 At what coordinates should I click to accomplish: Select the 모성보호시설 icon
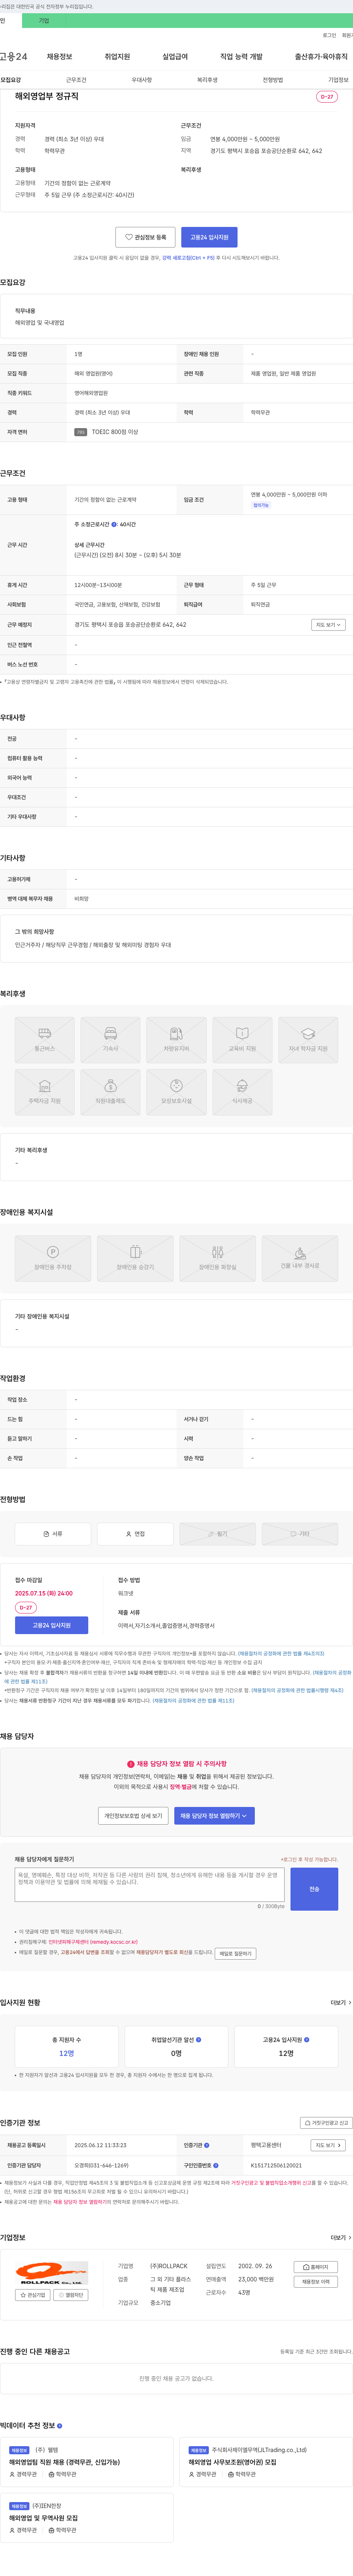point(176,1092)
